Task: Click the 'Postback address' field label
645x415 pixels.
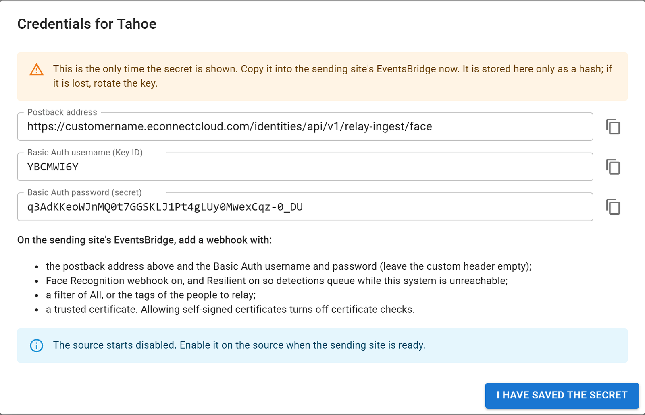Action: click(x=62, y=112)
